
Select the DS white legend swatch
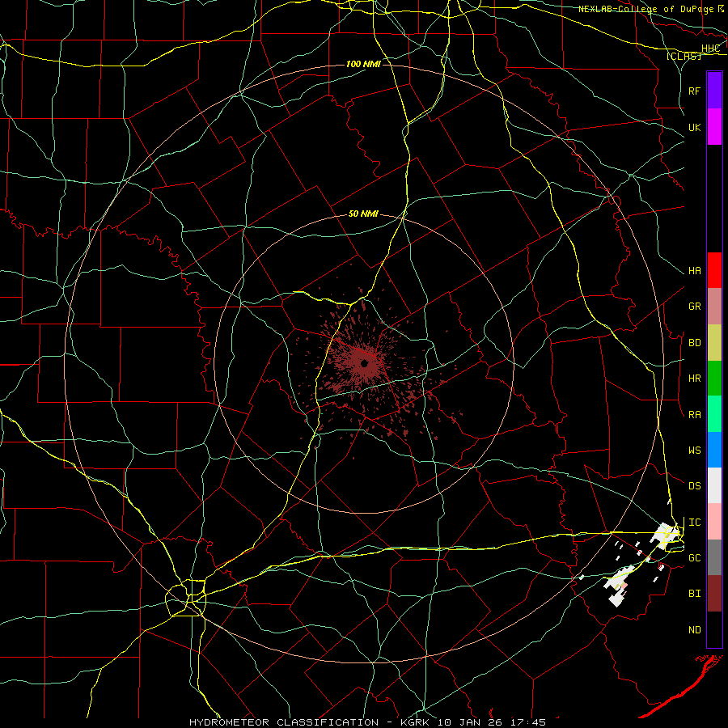pyautogui.click(x=714, y=485)
